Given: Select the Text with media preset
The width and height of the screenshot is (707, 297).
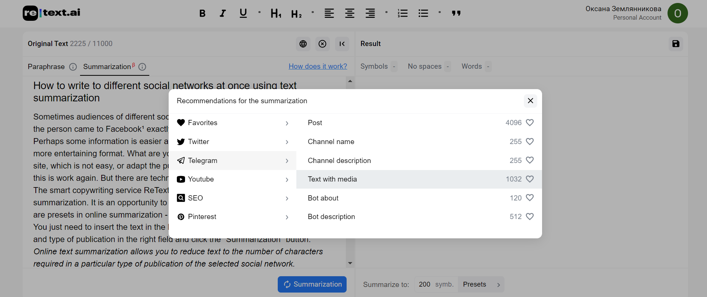Looking at the screenshot, I should pyautogui.click(x=419, y=179).
